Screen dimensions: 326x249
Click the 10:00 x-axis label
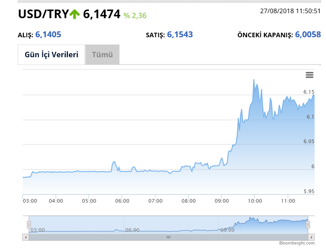255,201
